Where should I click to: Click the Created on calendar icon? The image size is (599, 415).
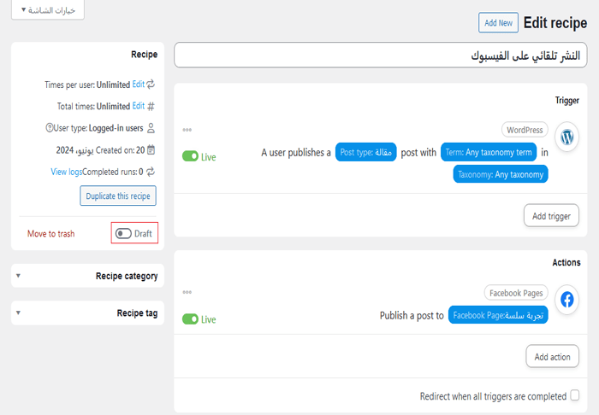pos(151,149)
